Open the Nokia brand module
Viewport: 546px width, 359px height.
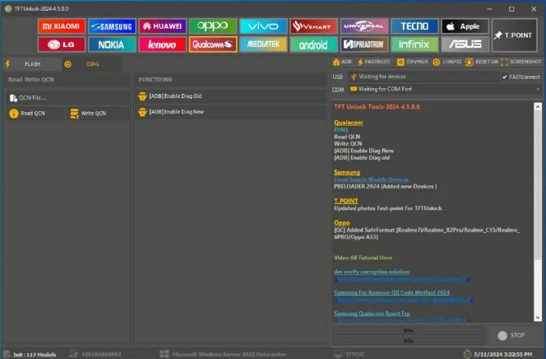112,44
